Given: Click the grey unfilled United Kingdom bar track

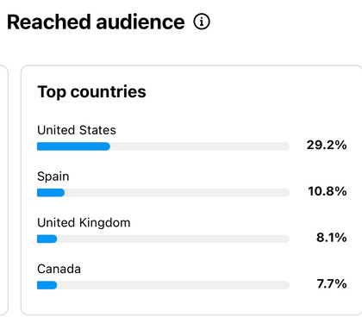Looking at the screenshot, I should 173,239.
